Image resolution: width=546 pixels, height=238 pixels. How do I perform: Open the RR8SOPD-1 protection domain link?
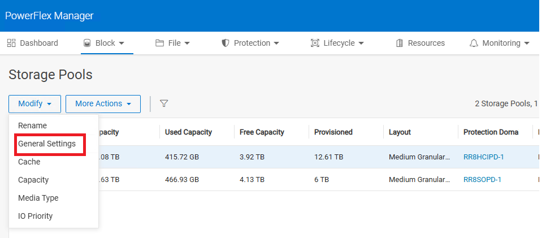[x=482, y=179]
